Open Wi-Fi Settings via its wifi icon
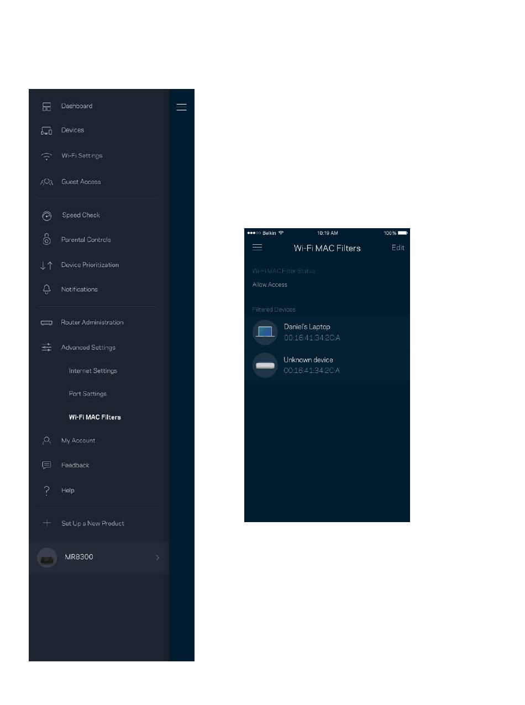The width and height of the screenshot is (525, 705). pos(46,156)
